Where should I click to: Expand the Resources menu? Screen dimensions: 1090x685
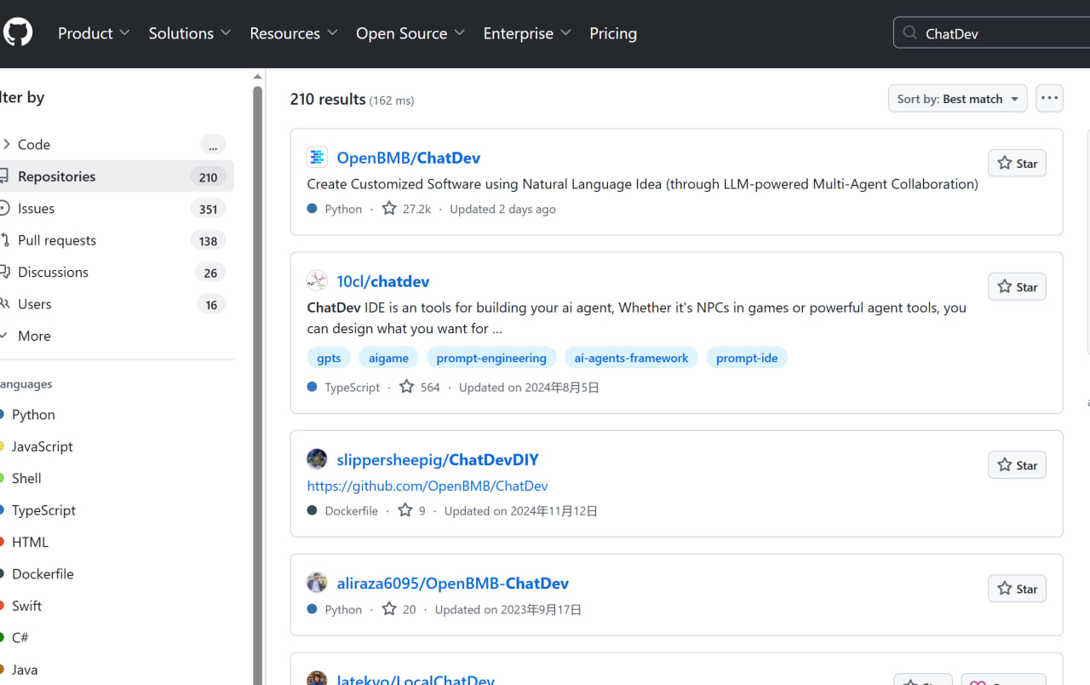(x=294, y=33)
